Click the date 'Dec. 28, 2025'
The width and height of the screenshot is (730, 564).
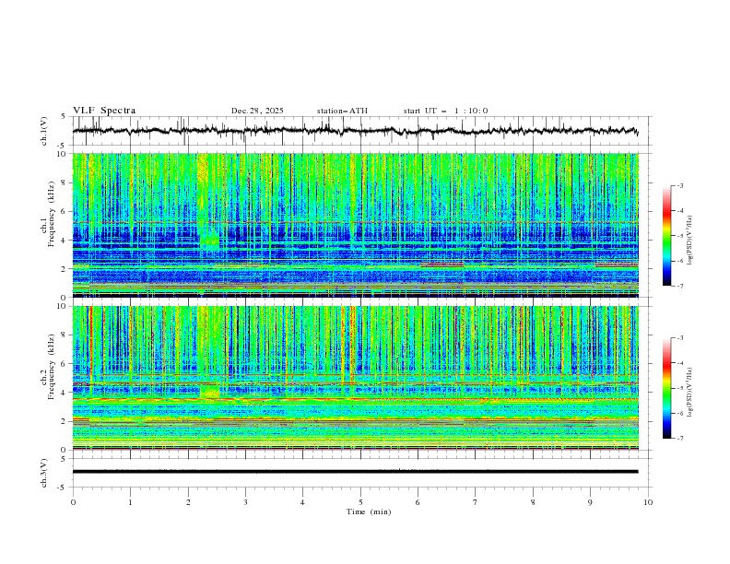[257, 111]
